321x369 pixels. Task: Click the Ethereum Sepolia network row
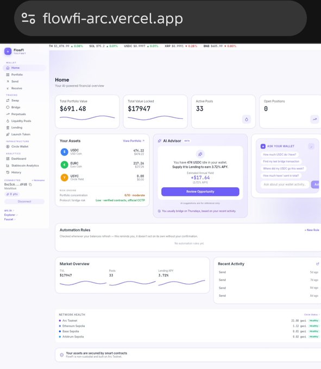[189, 326]
